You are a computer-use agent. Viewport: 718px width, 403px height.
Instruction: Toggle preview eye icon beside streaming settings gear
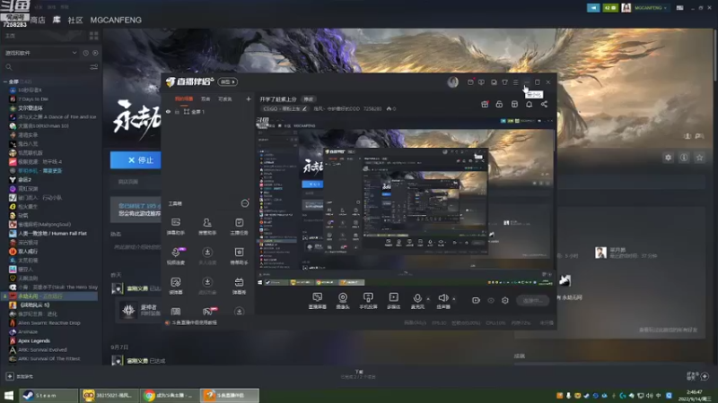[490, 300]
